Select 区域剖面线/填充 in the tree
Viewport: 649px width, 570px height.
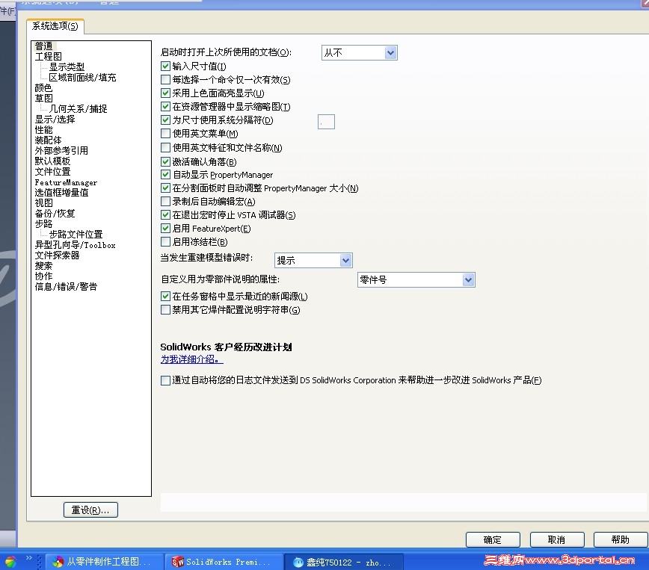pyautogui.click(x=82, y=78)
